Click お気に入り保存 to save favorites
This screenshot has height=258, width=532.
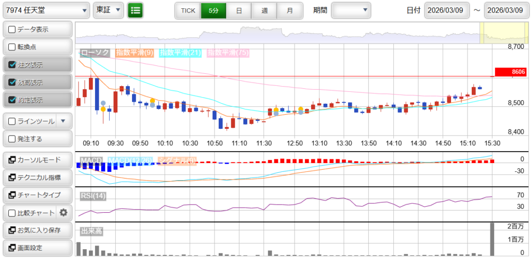click(36, 230)
